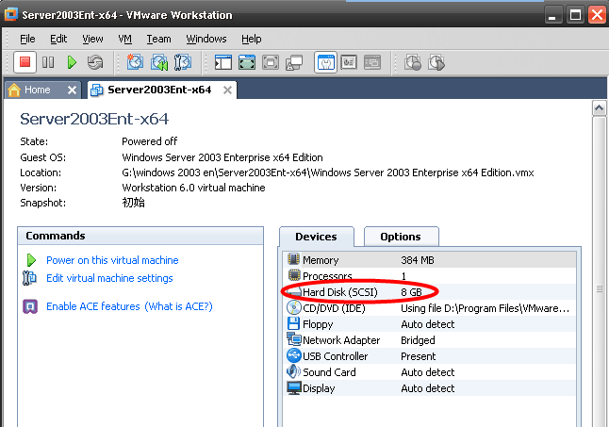Switch to the Devices tab

coord(316,237)
